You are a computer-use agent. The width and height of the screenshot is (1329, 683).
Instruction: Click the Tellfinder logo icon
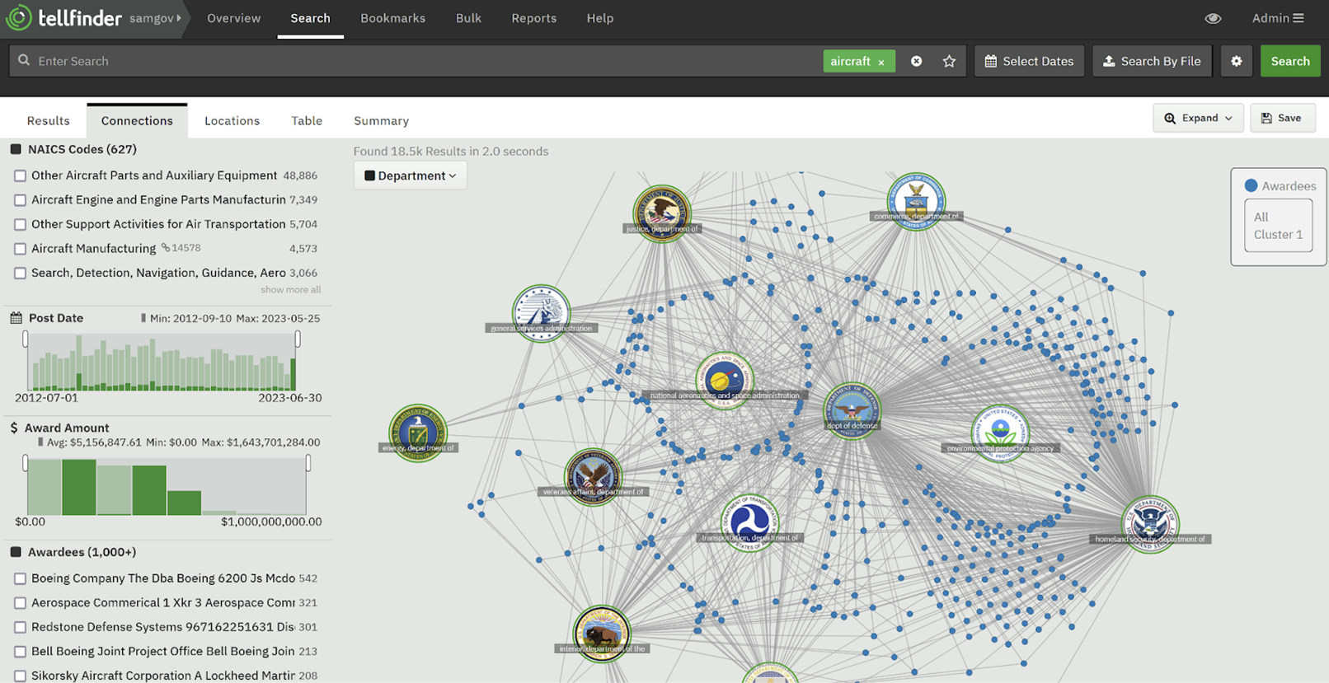[x=18, y=17]
